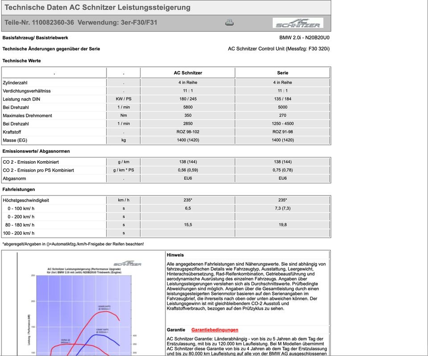Click the g / km * PS unit cell
Screen dimensions: 428x356
pyautogui.click(x=123, y=170)
